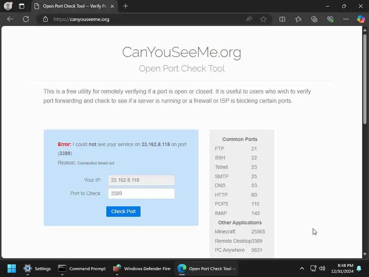The width and height of the screenshot is (369, 277).
Task: Switch to Windows Defender Firewall in taskbar
Action: 142,268
